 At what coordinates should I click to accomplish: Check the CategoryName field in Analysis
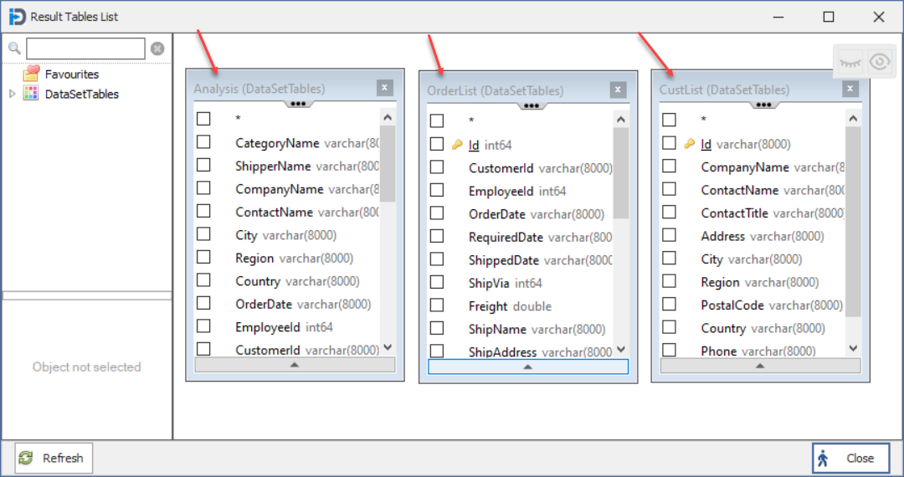pyautogui.click(x=203, y=142)
